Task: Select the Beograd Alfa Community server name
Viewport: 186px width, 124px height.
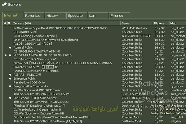Action: (x=31, y=86)
